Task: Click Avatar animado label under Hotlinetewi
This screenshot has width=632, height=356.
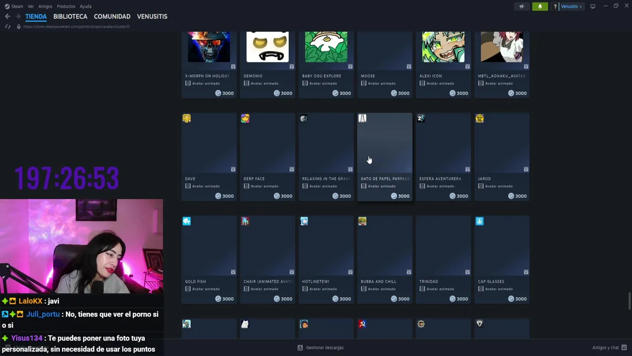Action: pyautogui.click(x=319, y=289)
